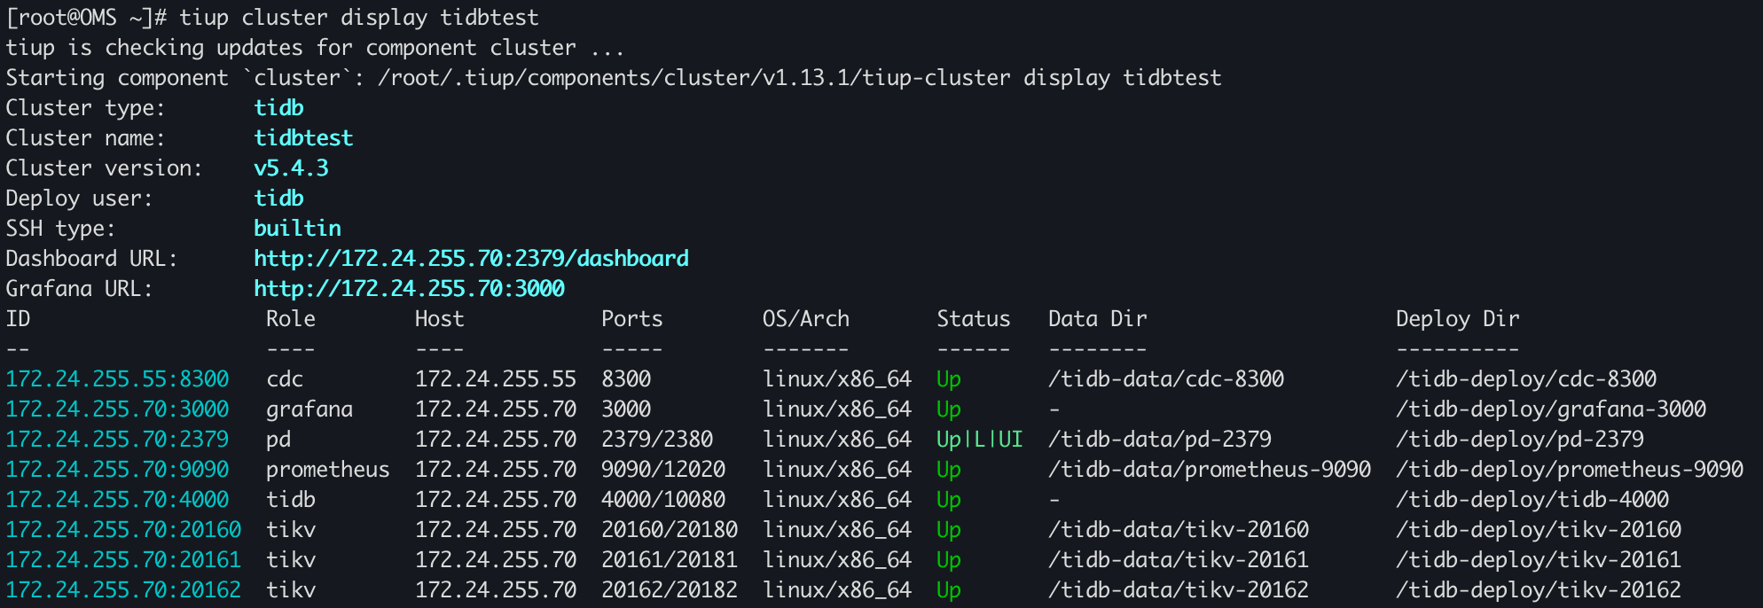Click the tidb node ID 172.24.255.70:4000
The width and height of the screenshot is (1763, 608).
coord(117,500)
